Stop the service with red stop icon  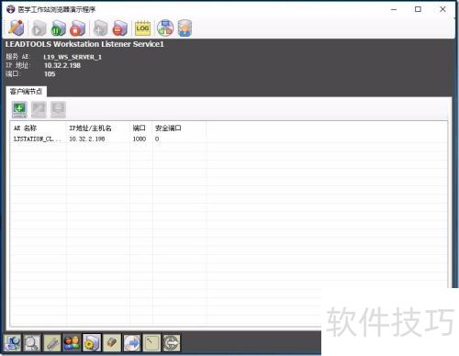77,28
